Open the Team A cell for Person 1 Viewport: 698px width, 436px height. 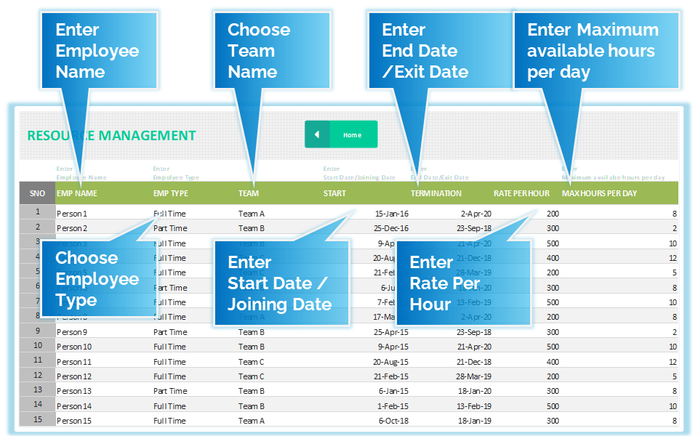[251, 214]
